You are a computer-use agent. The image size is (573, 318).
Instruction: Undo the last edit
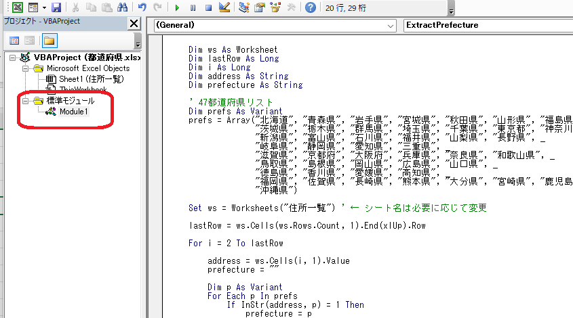tap(142, 7)
